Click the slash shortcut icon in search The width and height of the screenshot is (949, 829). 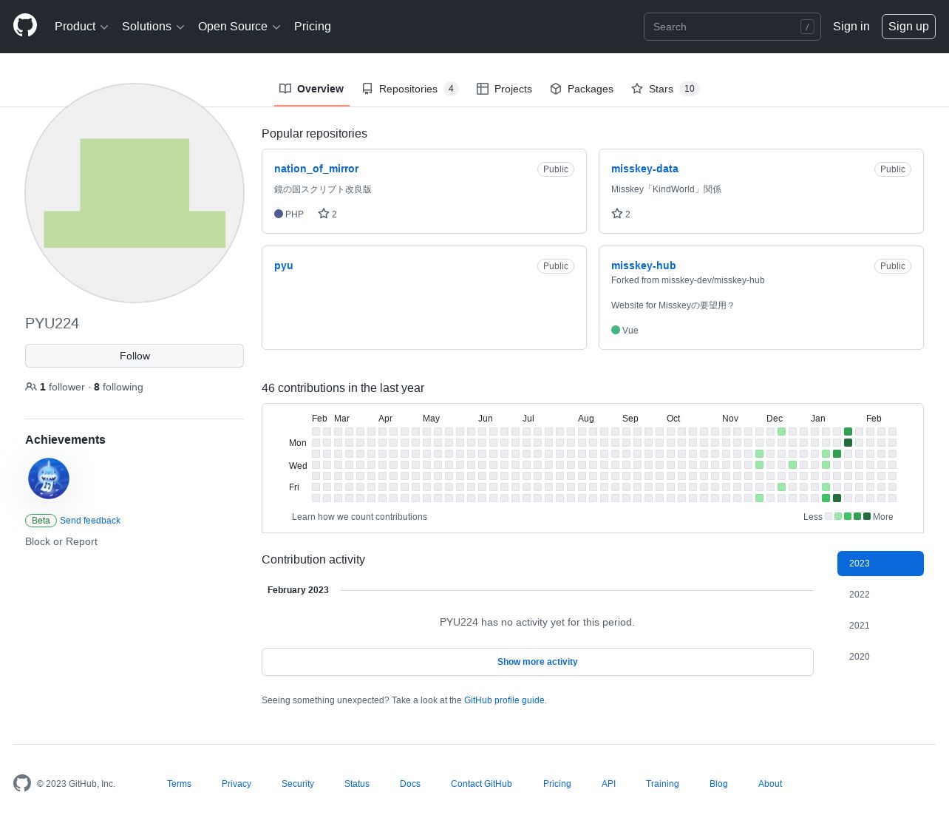[807, 27]
